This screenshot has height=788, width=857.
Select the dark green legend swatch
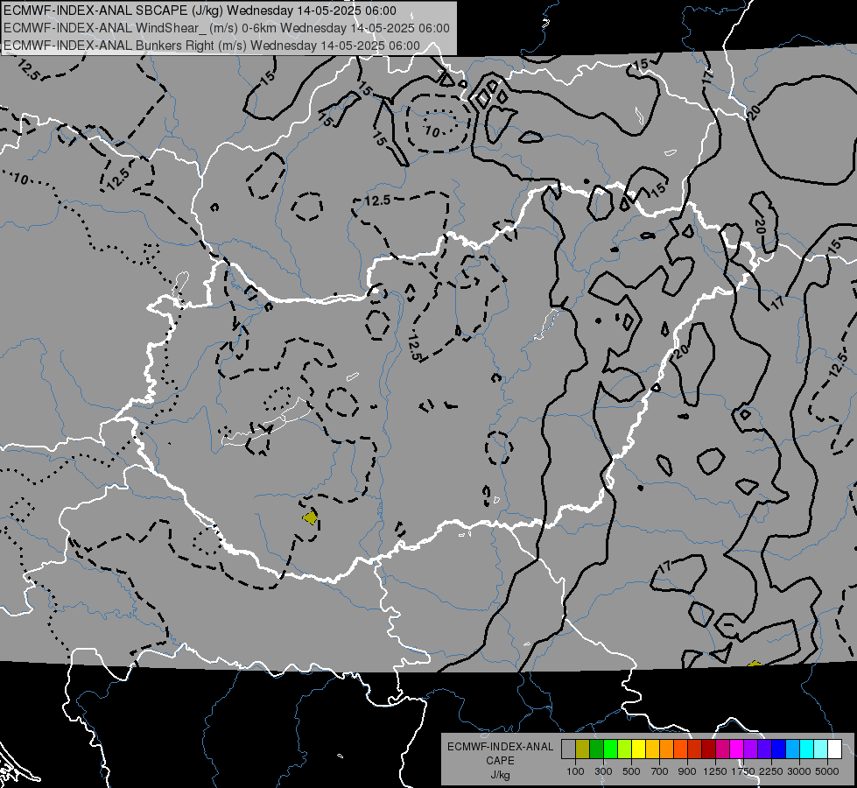point(596,749)
